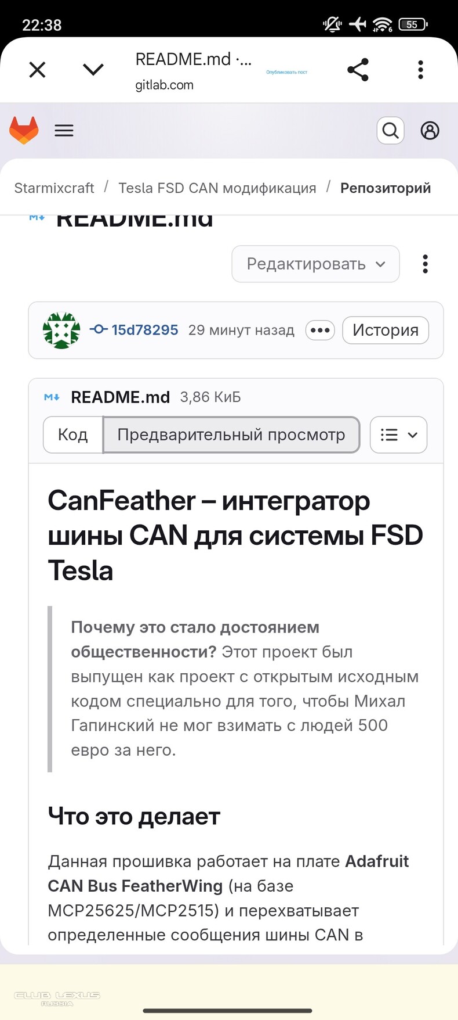Click the search magnifier icon

point(390,130)
